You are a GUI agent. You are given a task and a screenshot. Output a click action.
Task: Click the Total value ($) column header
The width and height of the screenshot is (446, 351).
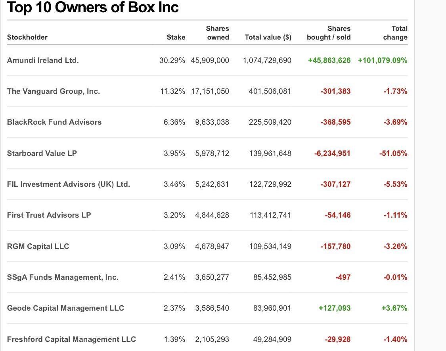tap(268, 37)
